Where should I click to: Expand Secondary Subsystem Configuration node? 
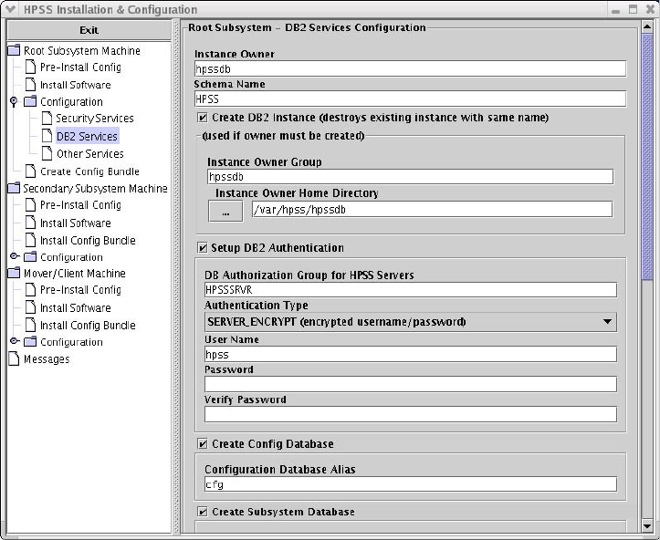pyautogui.click(x=15, y=256)
